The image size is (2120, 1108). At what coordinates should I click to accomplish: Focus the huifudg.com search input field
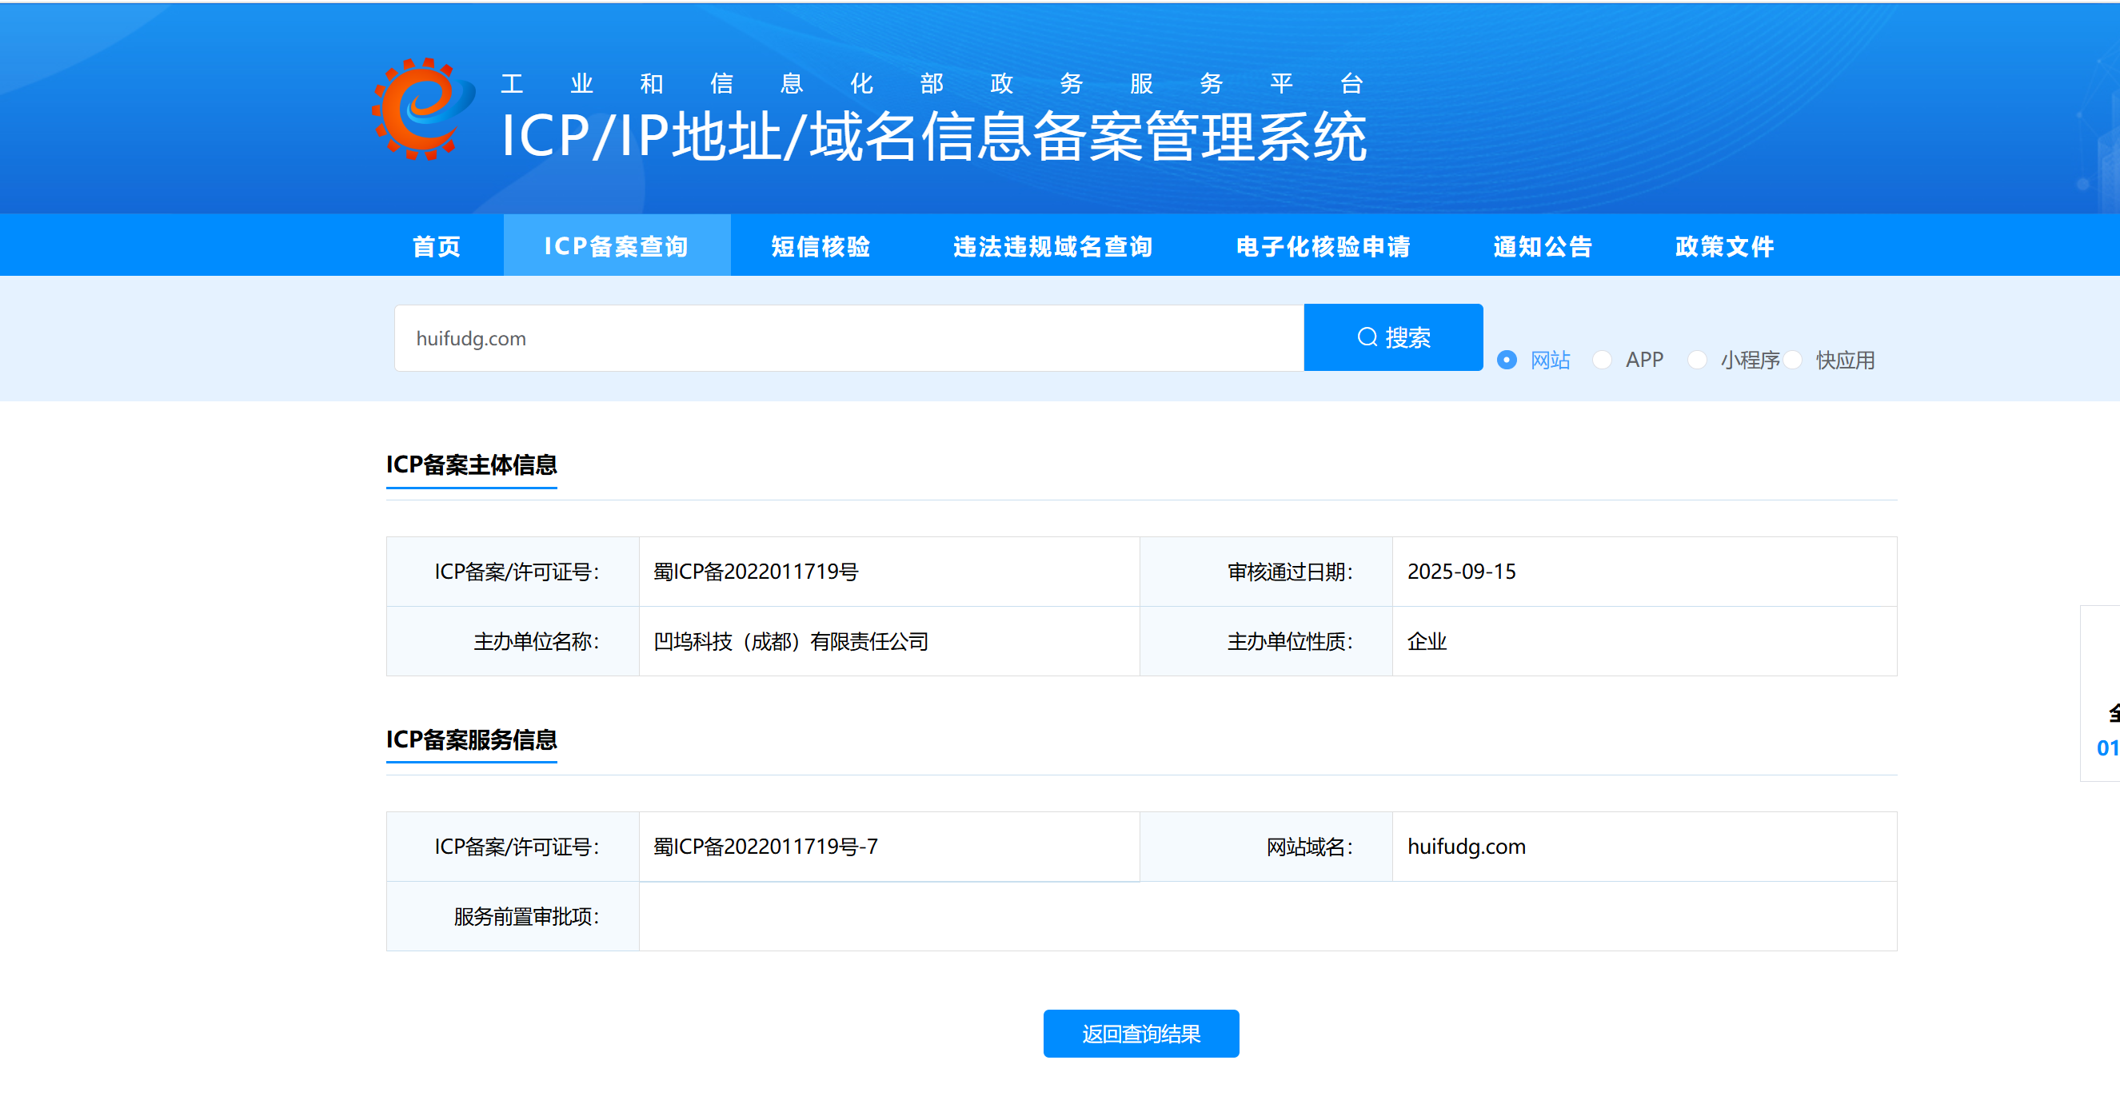coord(848,338)
